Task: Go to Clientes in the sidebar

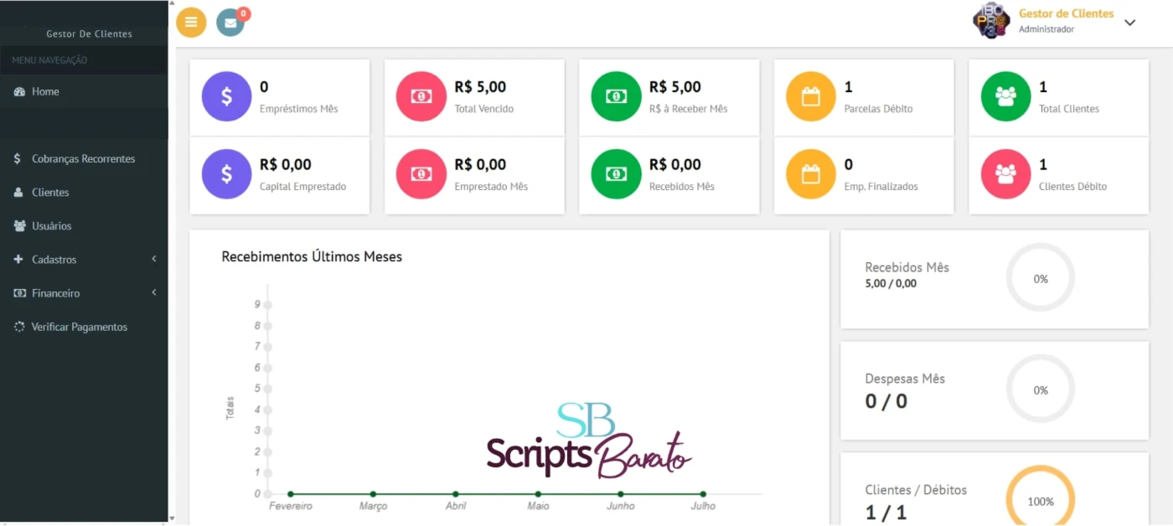Action: coord(84,192)
